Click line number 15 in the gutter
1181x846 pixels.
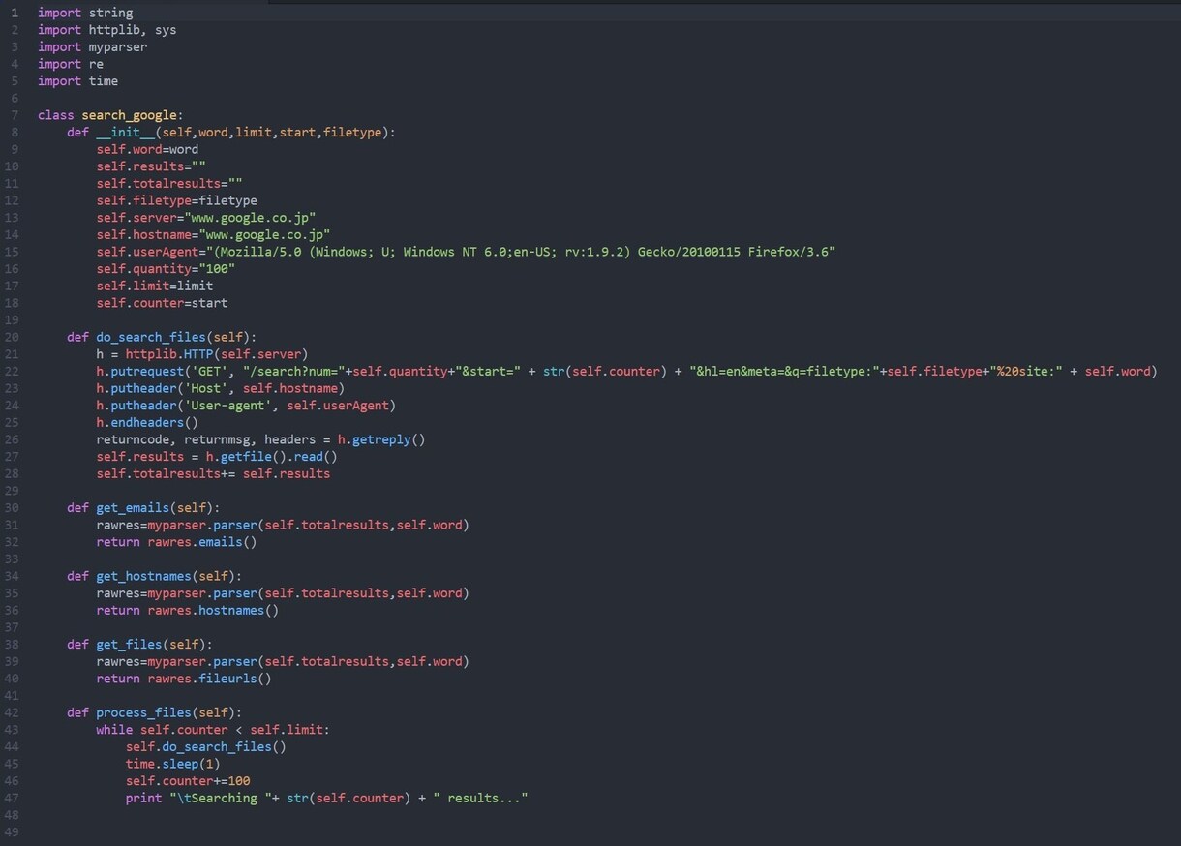point(13,252)
